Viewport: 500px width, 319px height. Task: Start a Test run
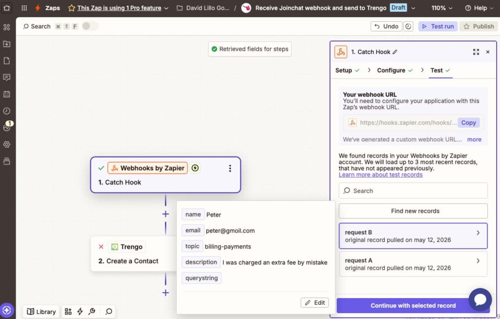point(438,26)
